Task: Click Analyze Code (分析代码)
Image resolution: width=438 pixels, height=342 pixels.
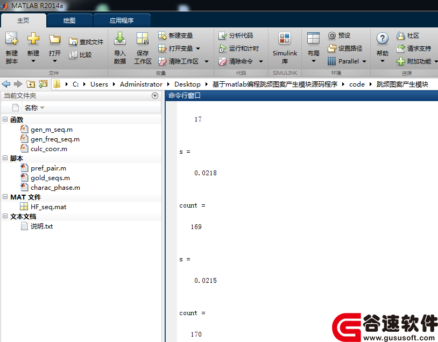Action: point(236,35)
